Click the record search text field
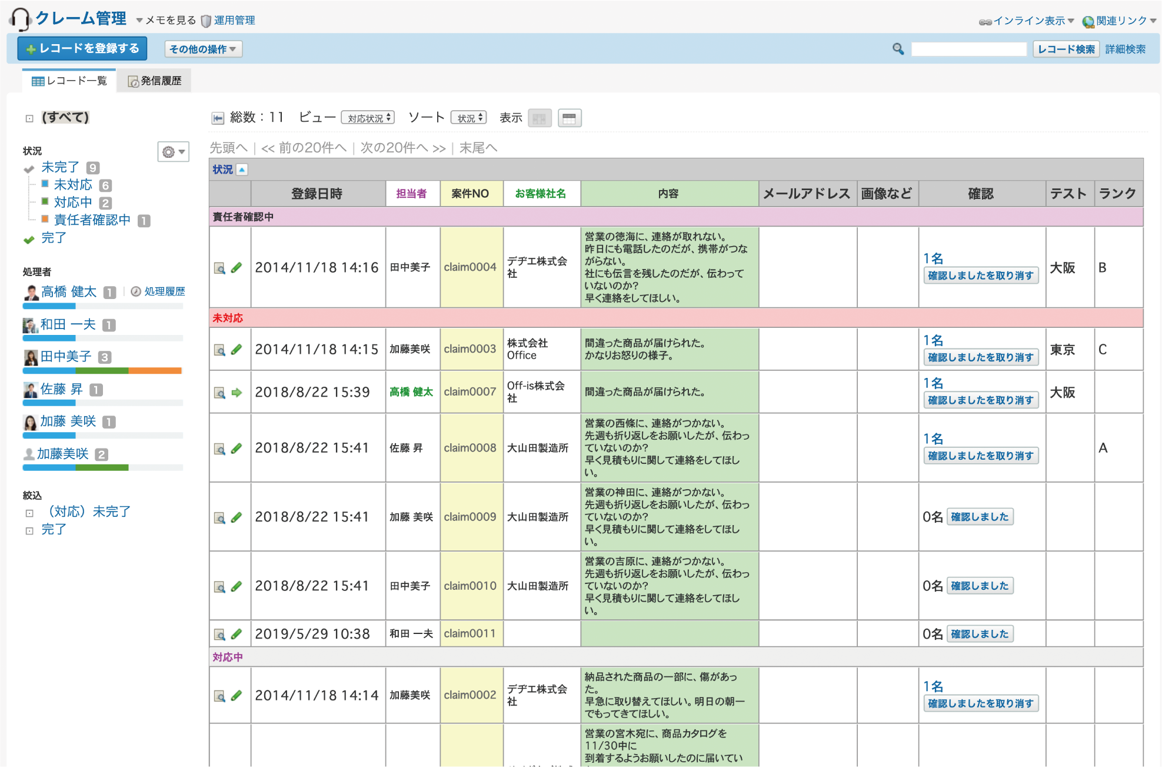 point(968,49)
